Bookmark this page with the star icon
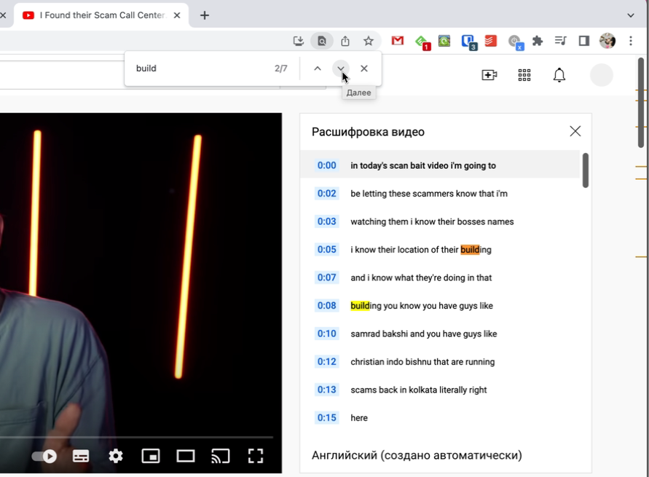649x477 pixels. pyautogui.click(x=369, y=41)
